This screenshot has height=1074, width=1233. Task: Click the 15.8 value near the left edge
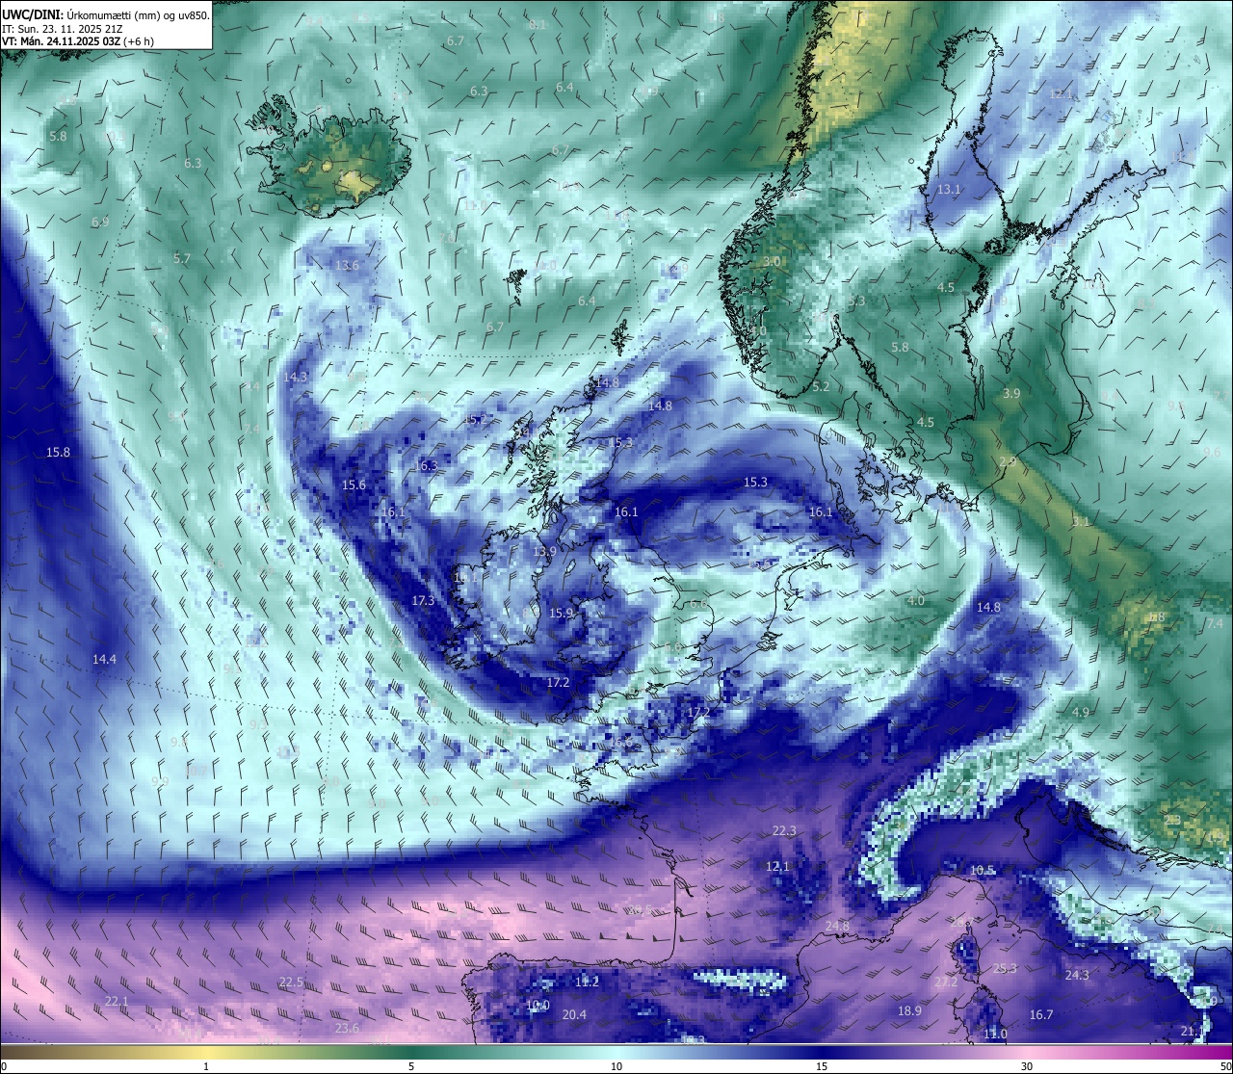(58, 452)
